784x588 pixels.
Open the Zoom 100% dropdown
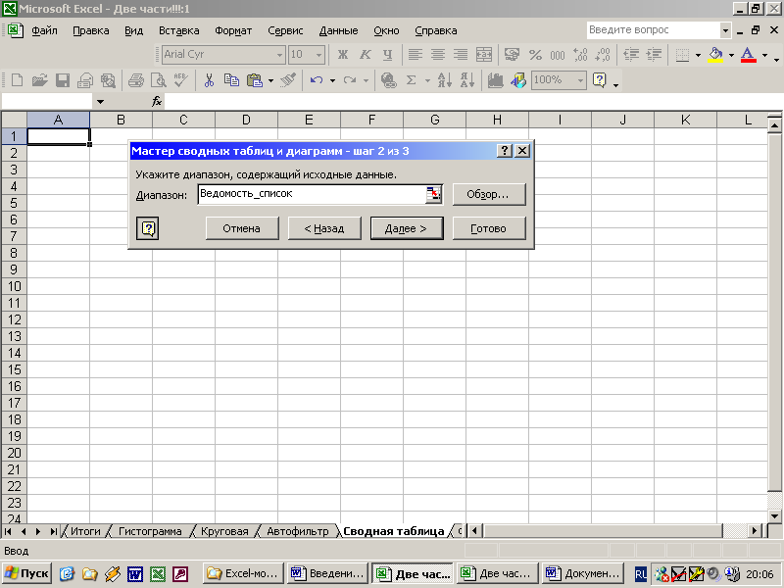[x=580, y=80]
